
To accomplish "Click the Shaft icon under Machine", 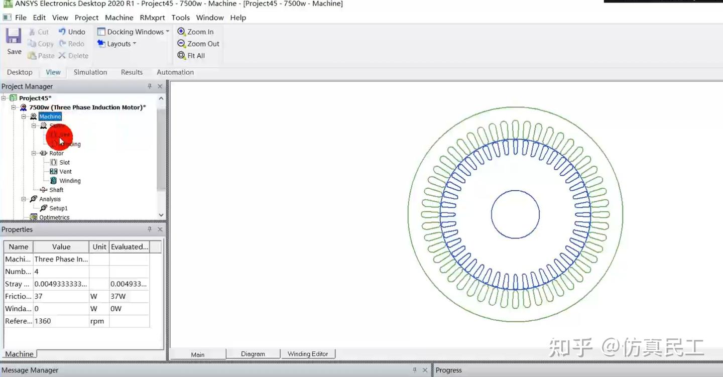I will [x=44, y=189].
